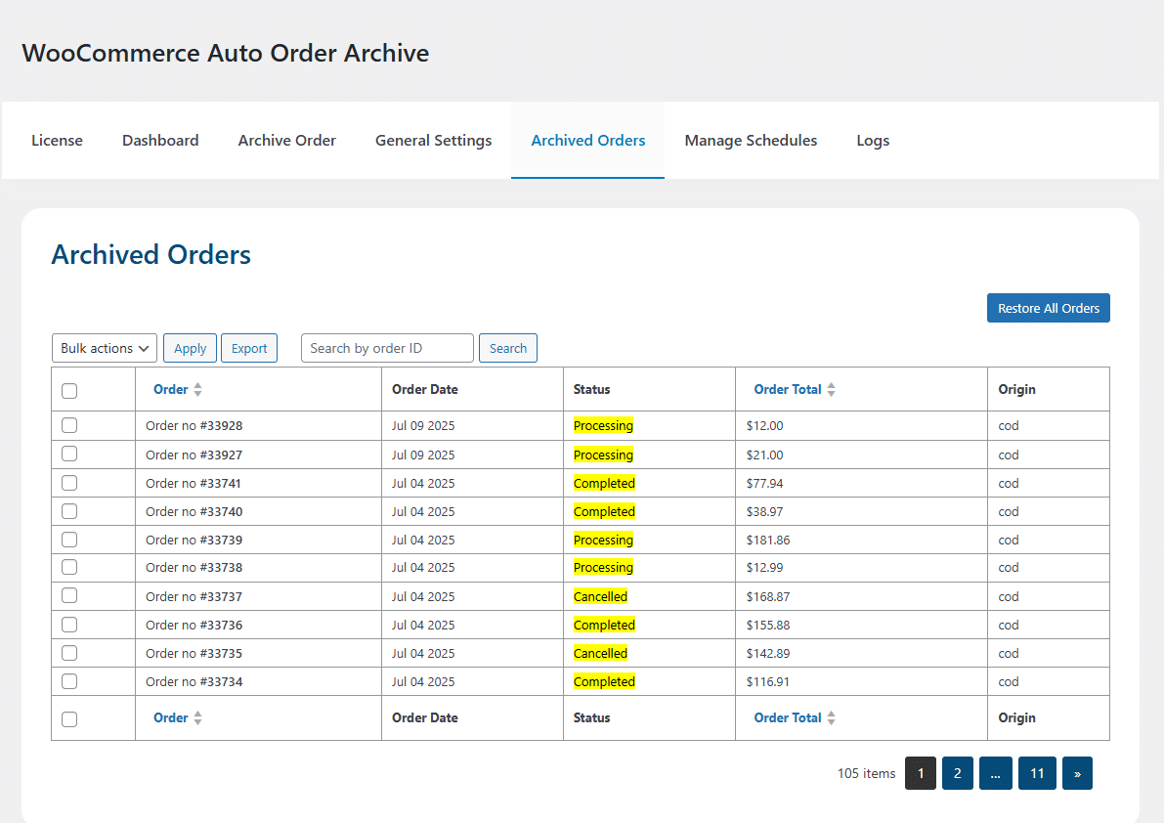Tick the select-all checkbox in table header
1164x823 pixels.
(69, 391)
